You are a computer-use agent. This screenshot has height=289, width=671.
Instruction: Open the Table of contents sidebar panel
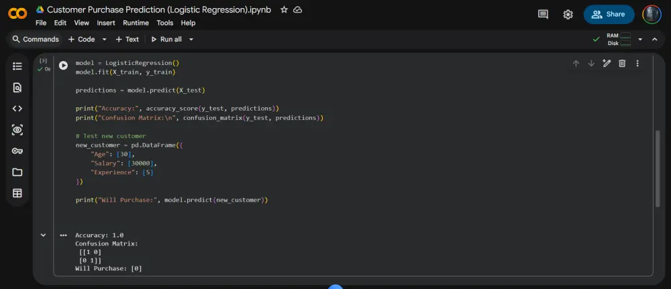[x=17, y=66]
